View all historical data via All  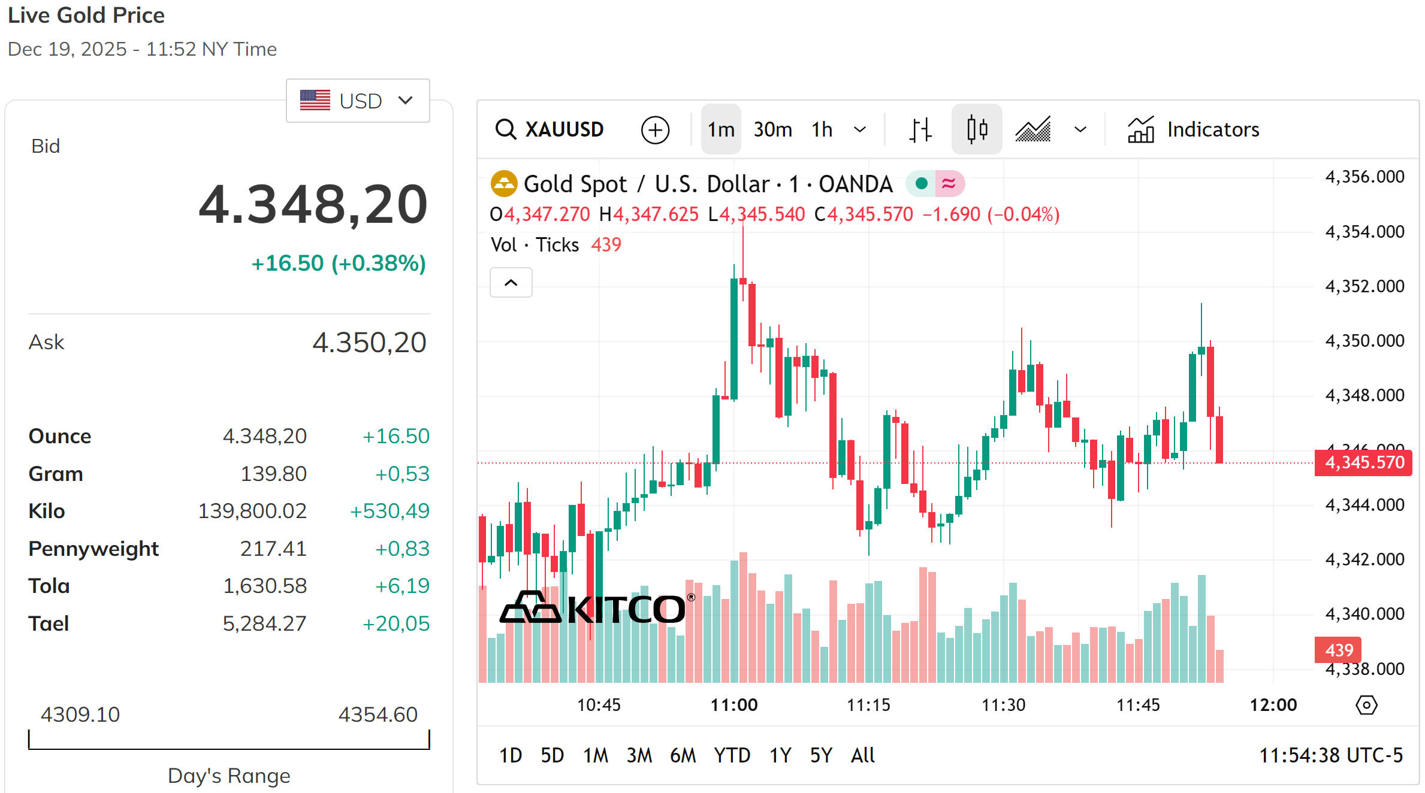point(862,755)
